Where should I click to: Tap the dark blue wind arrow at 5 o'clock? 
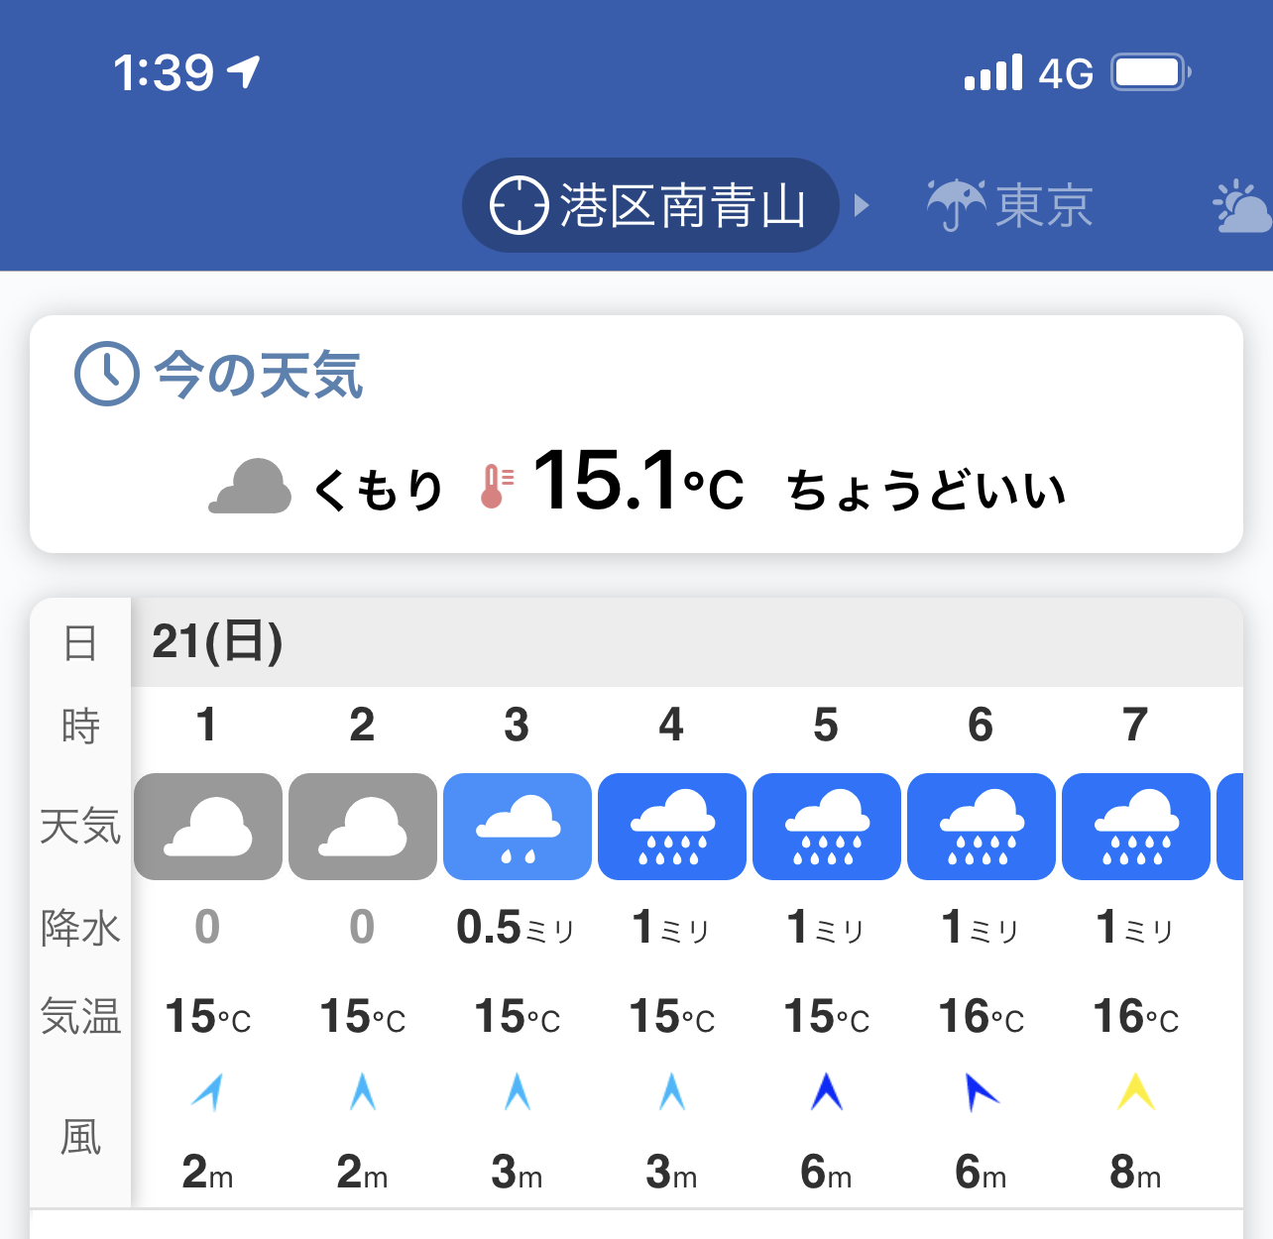[x=827, y=1091]
